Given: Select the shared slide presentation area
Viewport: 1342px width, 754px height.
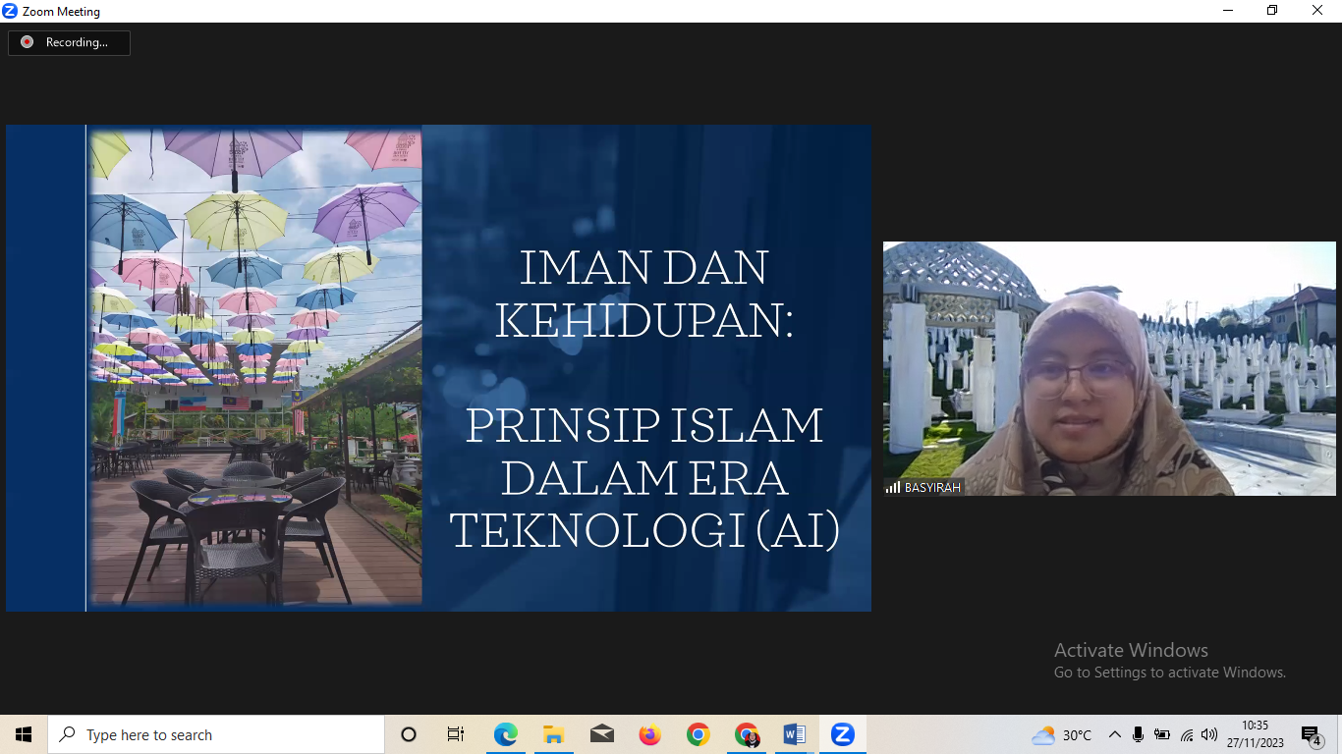Looking at the screenshot, I should (438, 368).
